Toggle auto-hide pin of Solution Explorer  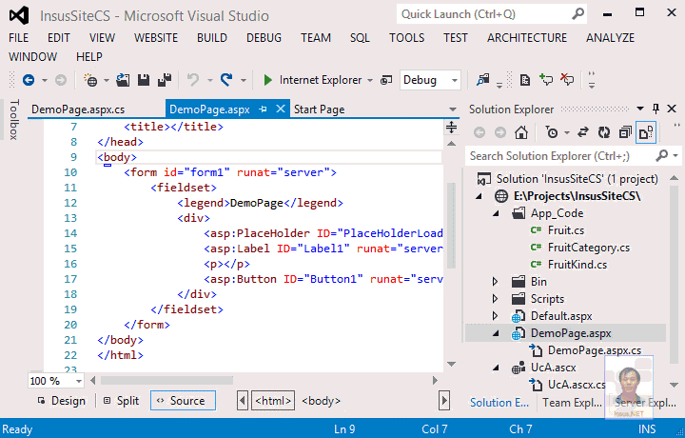coord(656,109)
